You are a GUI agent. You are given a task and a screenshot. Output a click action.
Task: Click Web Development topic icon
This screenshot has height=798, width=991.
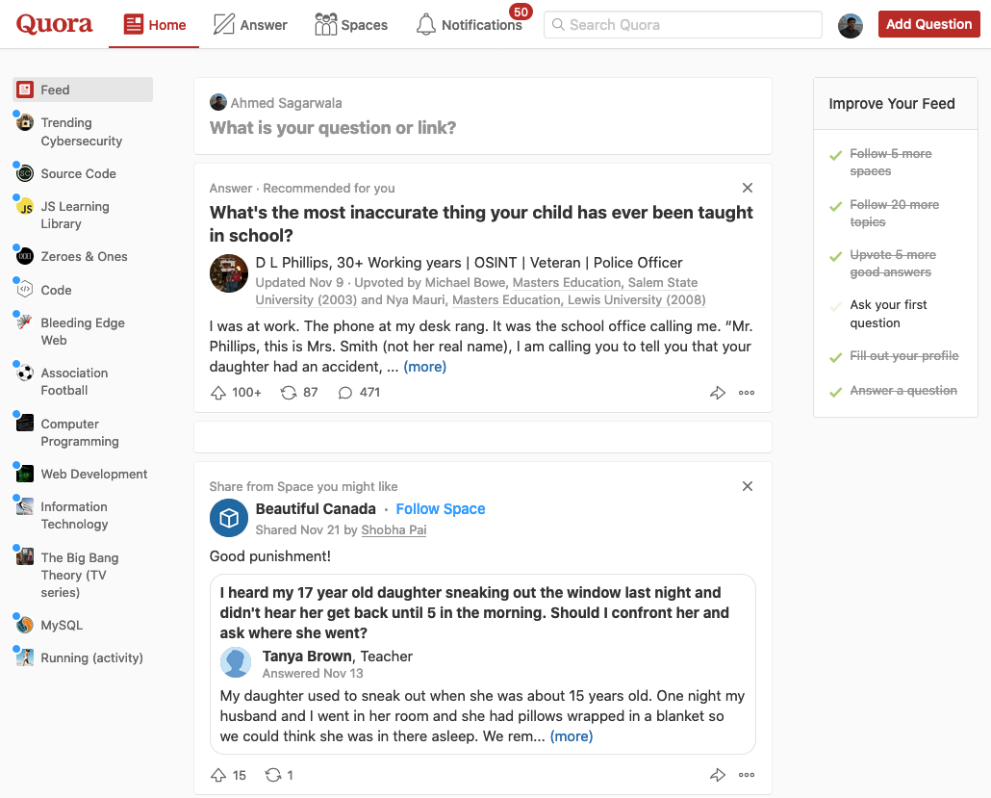coord(25,473)
